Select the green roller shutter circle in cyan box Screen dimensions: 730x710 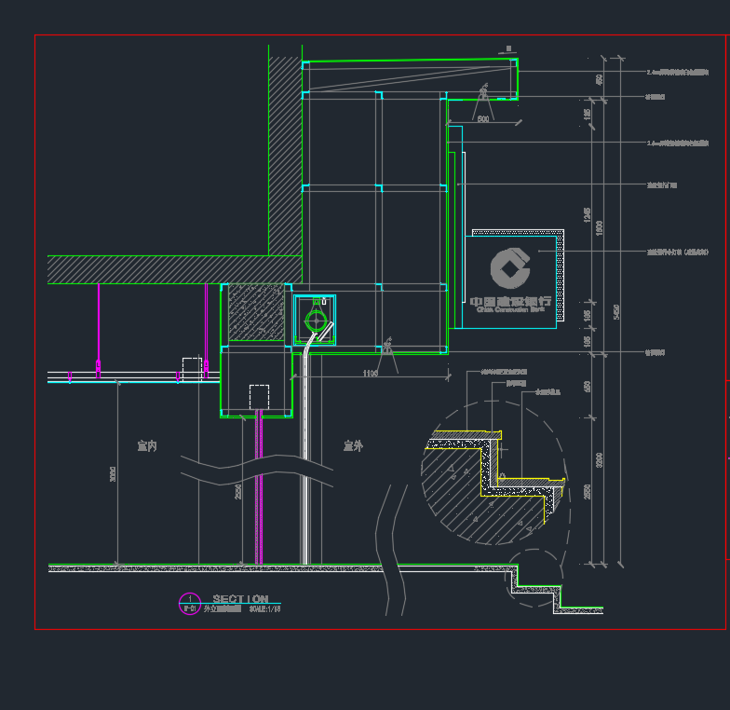pos(316,321)
